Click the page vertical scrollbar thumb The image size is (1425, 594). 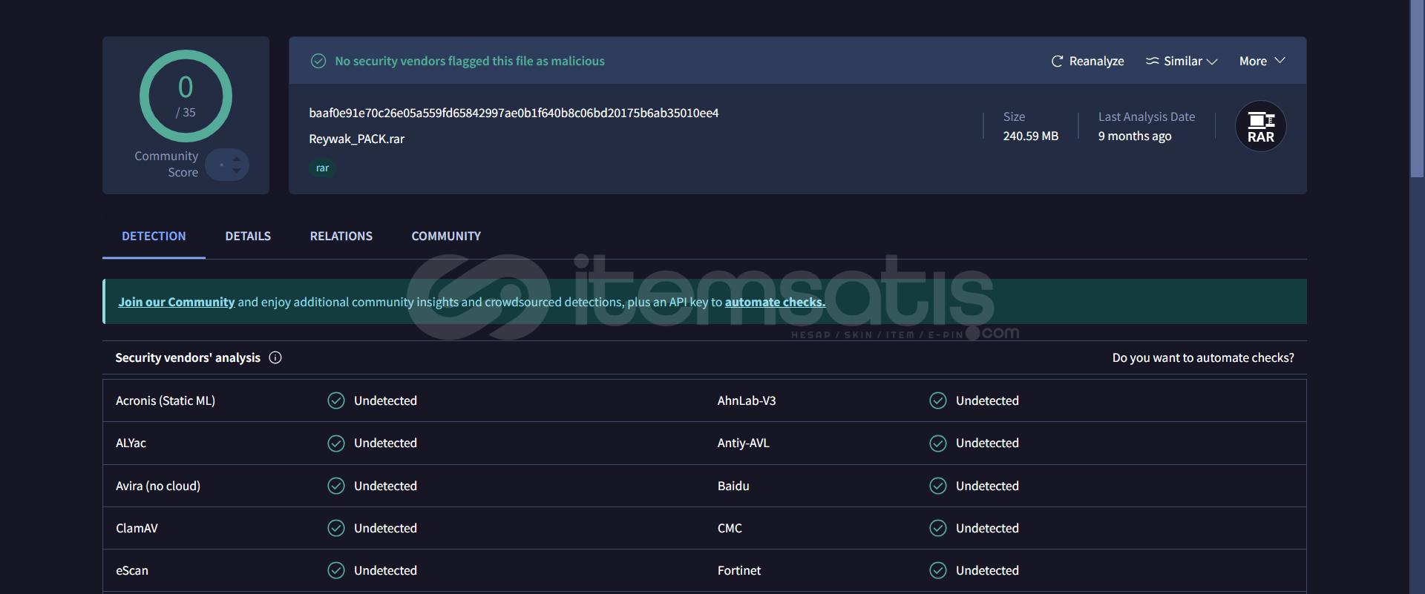(x=1417, y=88)
